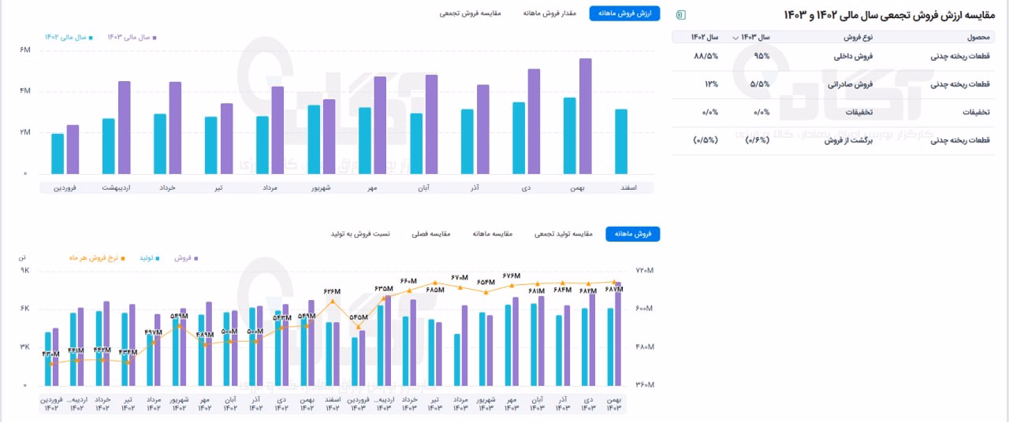This screenshot has width=1009, height=422.
Task: Open the مقایسه فصلی tab
Action: click(x=430, y=234)
